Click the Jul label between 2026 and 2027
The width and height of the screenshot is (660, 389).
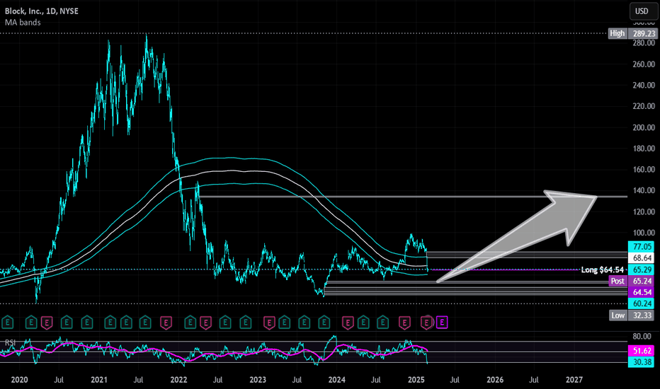534,380
